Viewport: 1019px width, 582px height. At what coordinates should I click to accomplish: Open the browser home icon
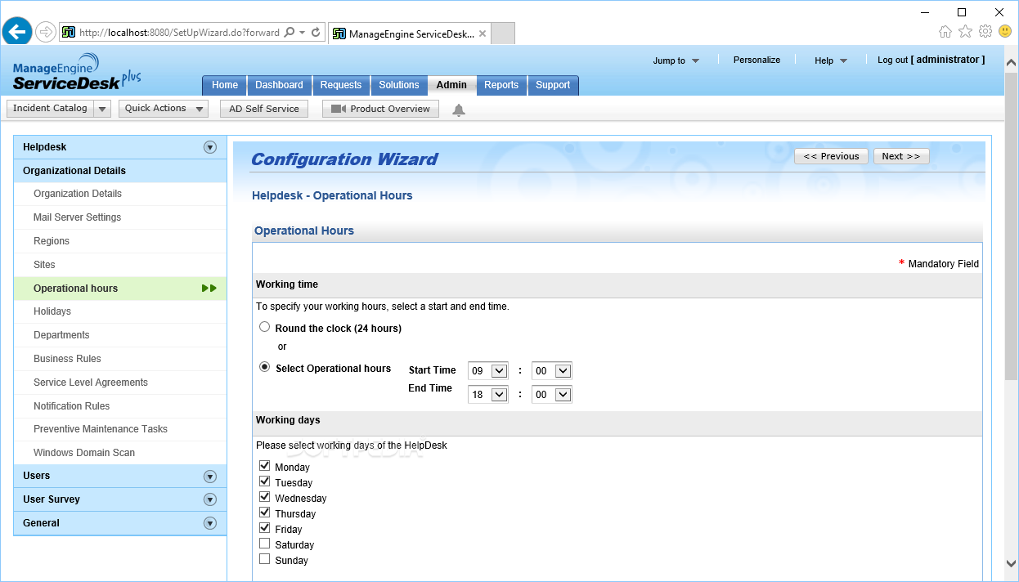coord(945,32)
